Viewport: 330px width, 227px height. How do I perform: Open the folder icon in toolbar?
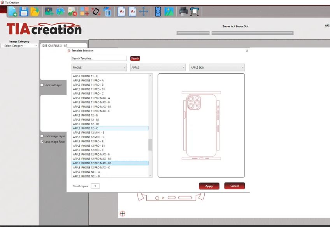click(x=35, y=11)
